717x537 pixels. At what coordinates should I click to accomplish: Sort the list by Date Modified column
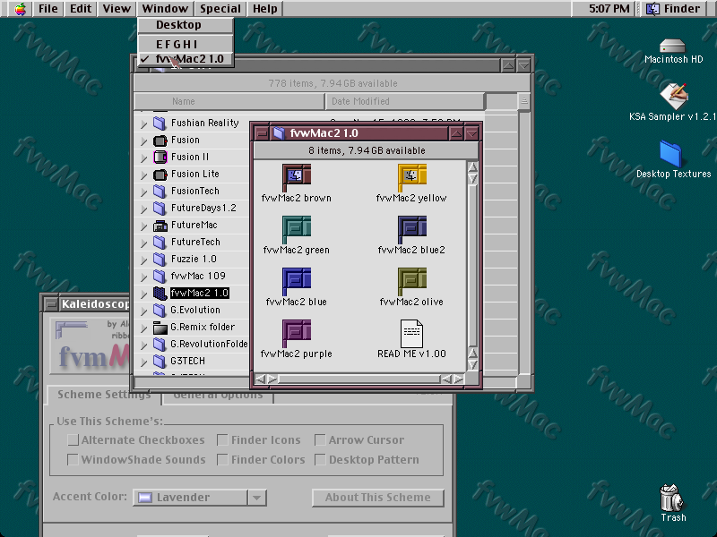tap(405, 101)
